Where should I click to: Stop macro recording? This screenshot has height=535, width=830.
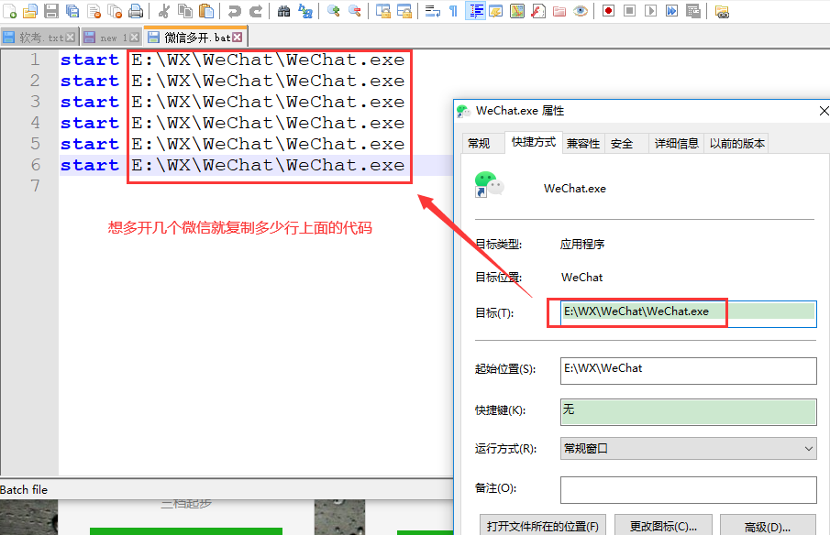tap(629, 11)
